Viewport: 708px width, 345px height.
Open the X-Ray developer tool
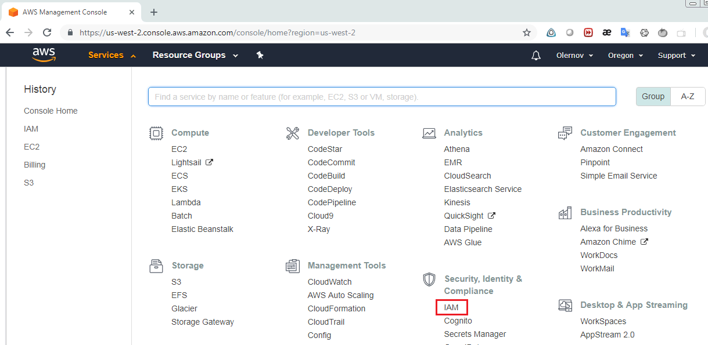(x=319, y=229)
